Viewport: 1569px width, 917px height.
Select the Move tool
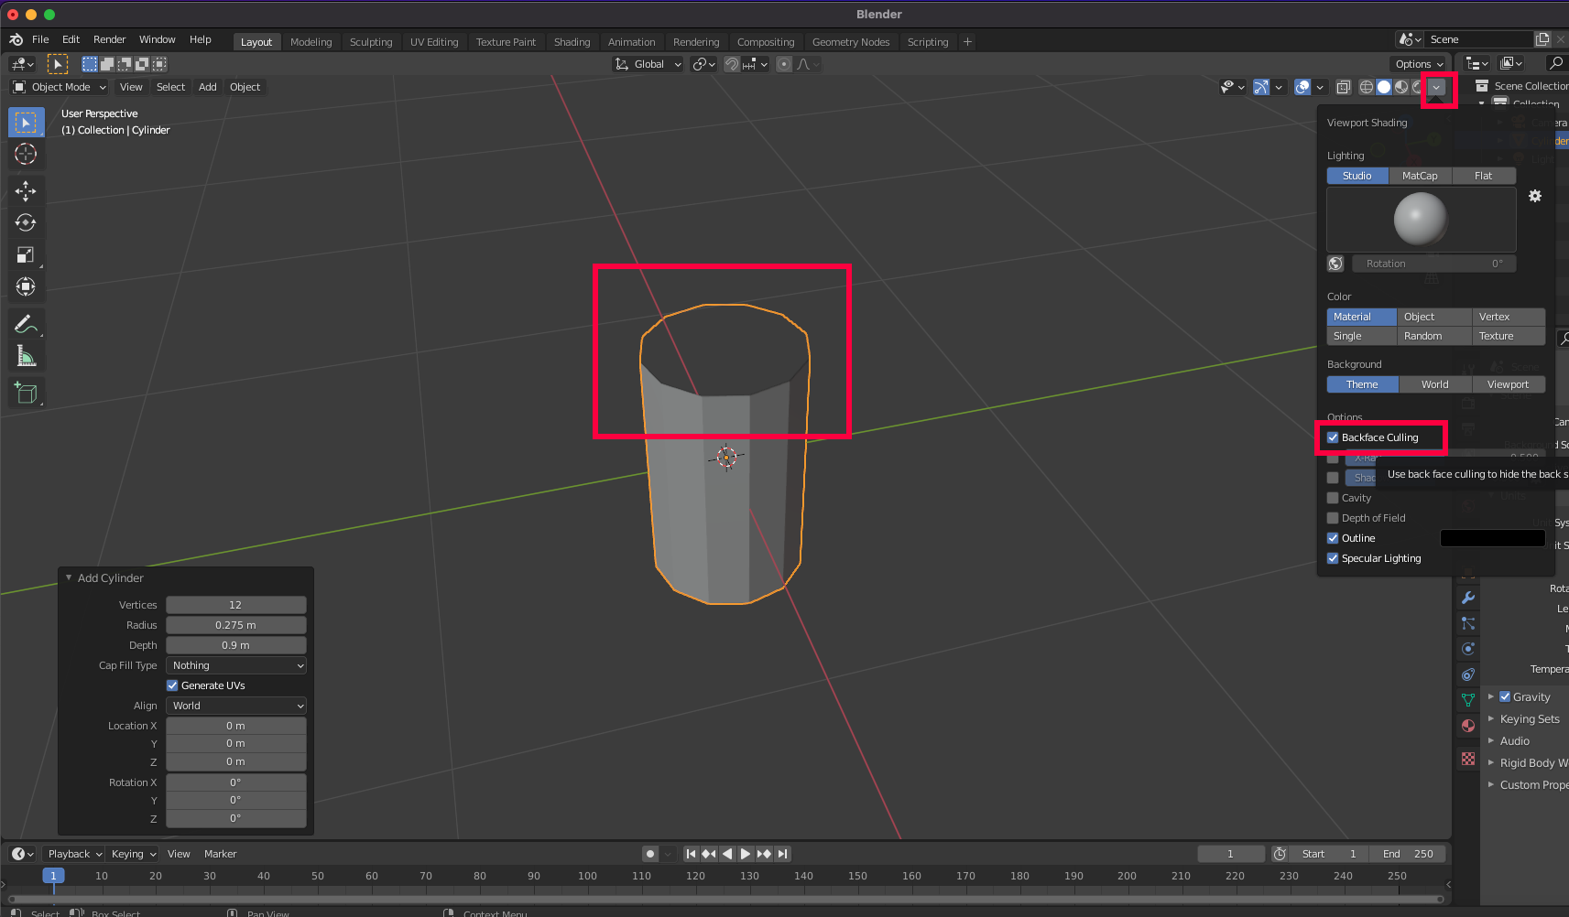26,191
